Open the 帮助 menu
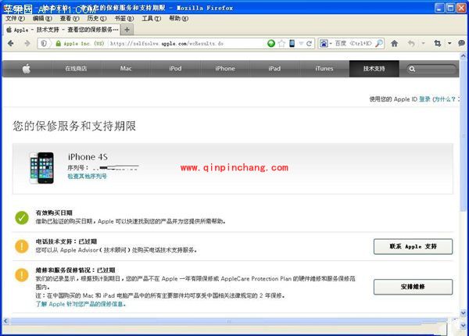The width and height of the screenshot is (469, 336). click(x=178, y=19)
